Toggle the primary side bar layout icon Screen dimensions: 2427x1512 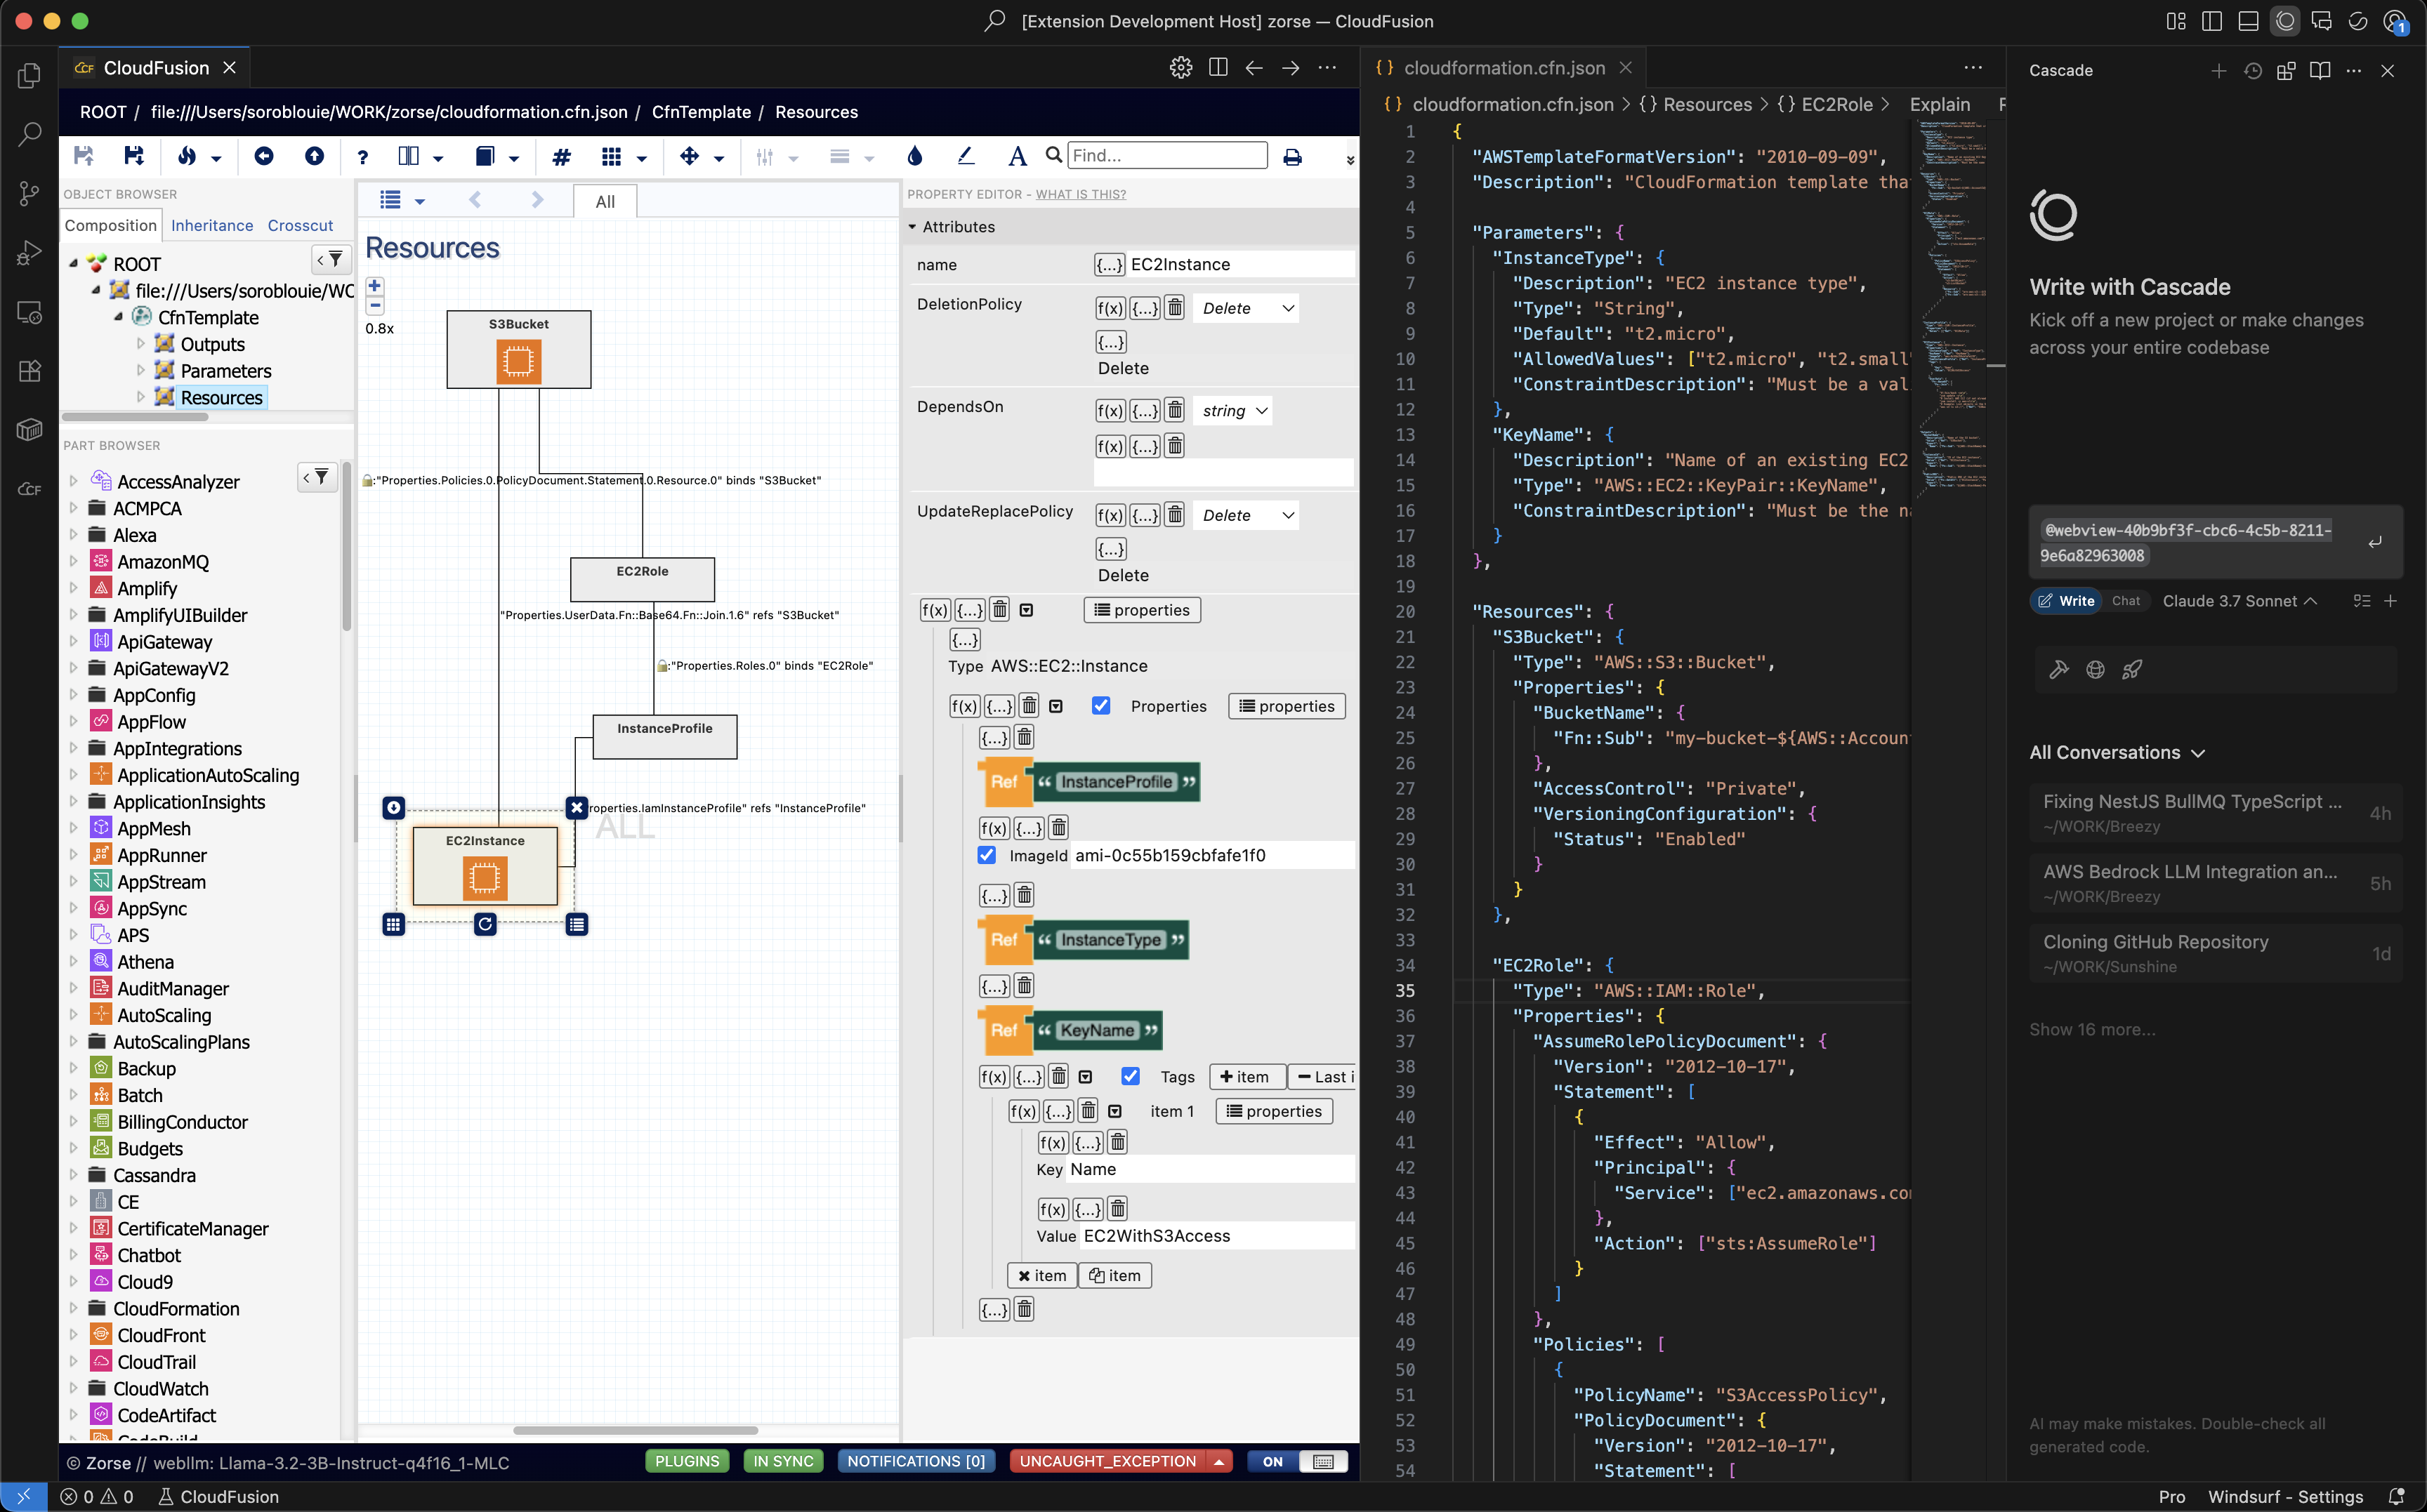point(2212,21)
